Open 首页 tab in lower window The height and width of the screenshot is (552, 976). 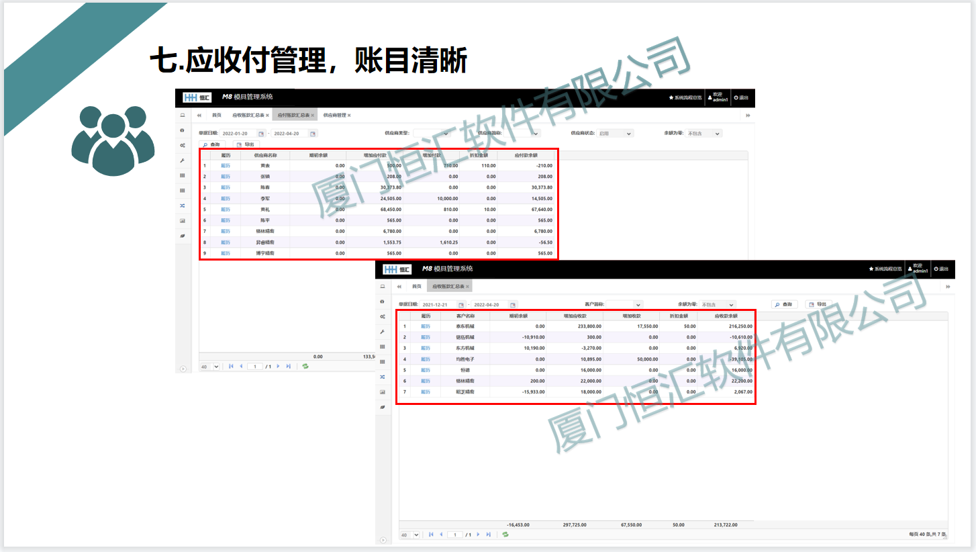[x=417, y=286]
